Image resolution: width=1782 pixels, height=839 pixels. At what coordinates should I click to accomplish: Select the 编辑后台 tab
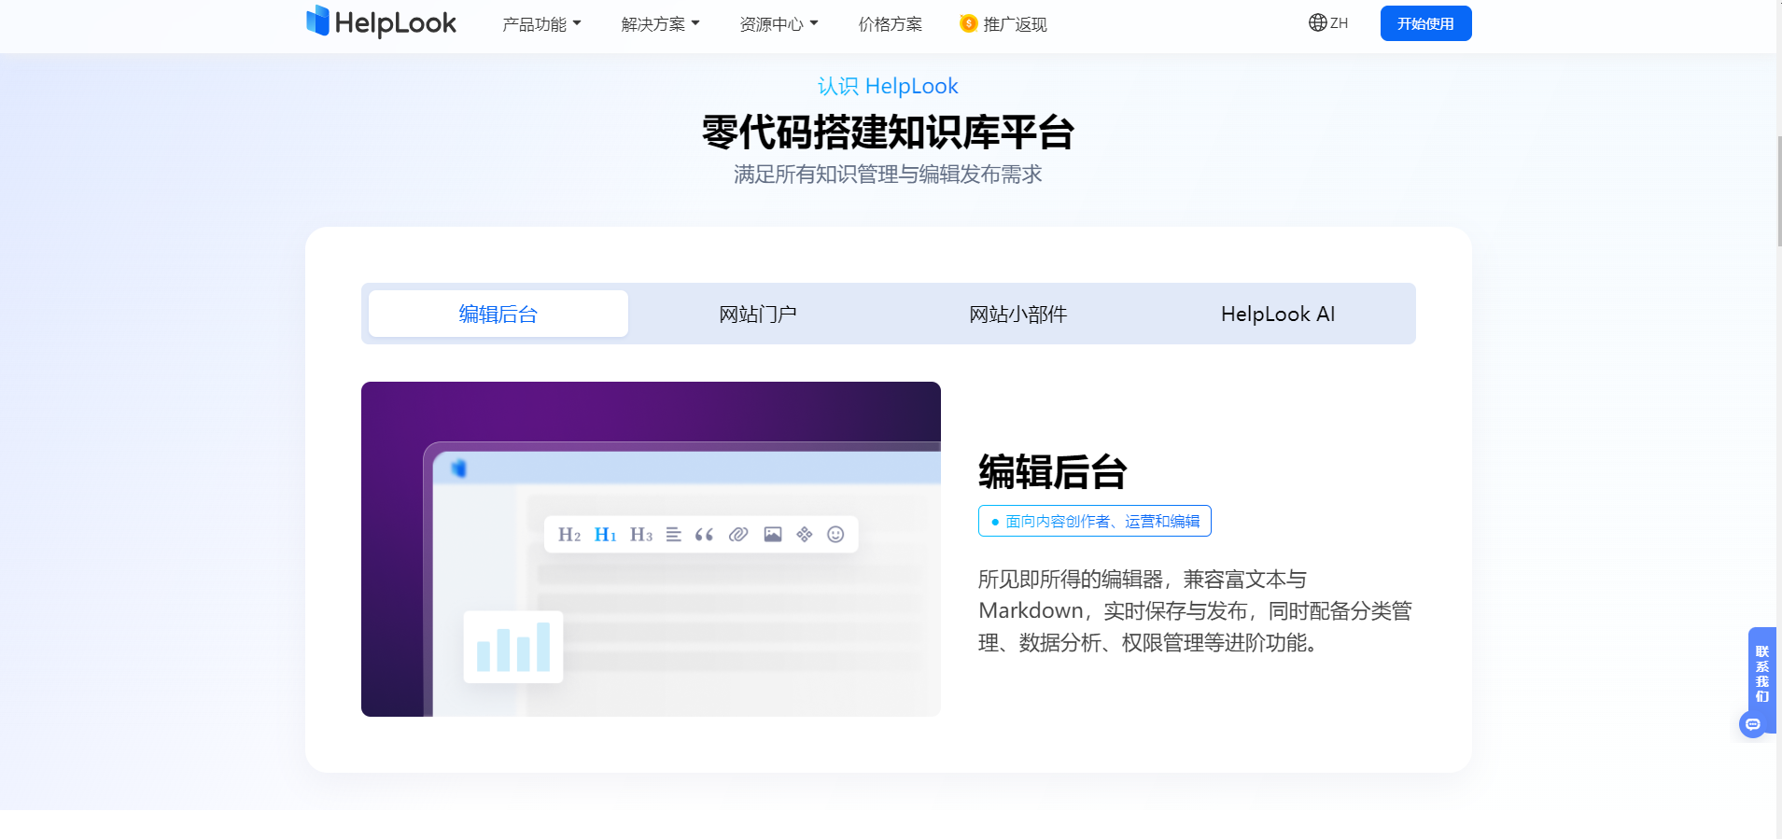498,314
